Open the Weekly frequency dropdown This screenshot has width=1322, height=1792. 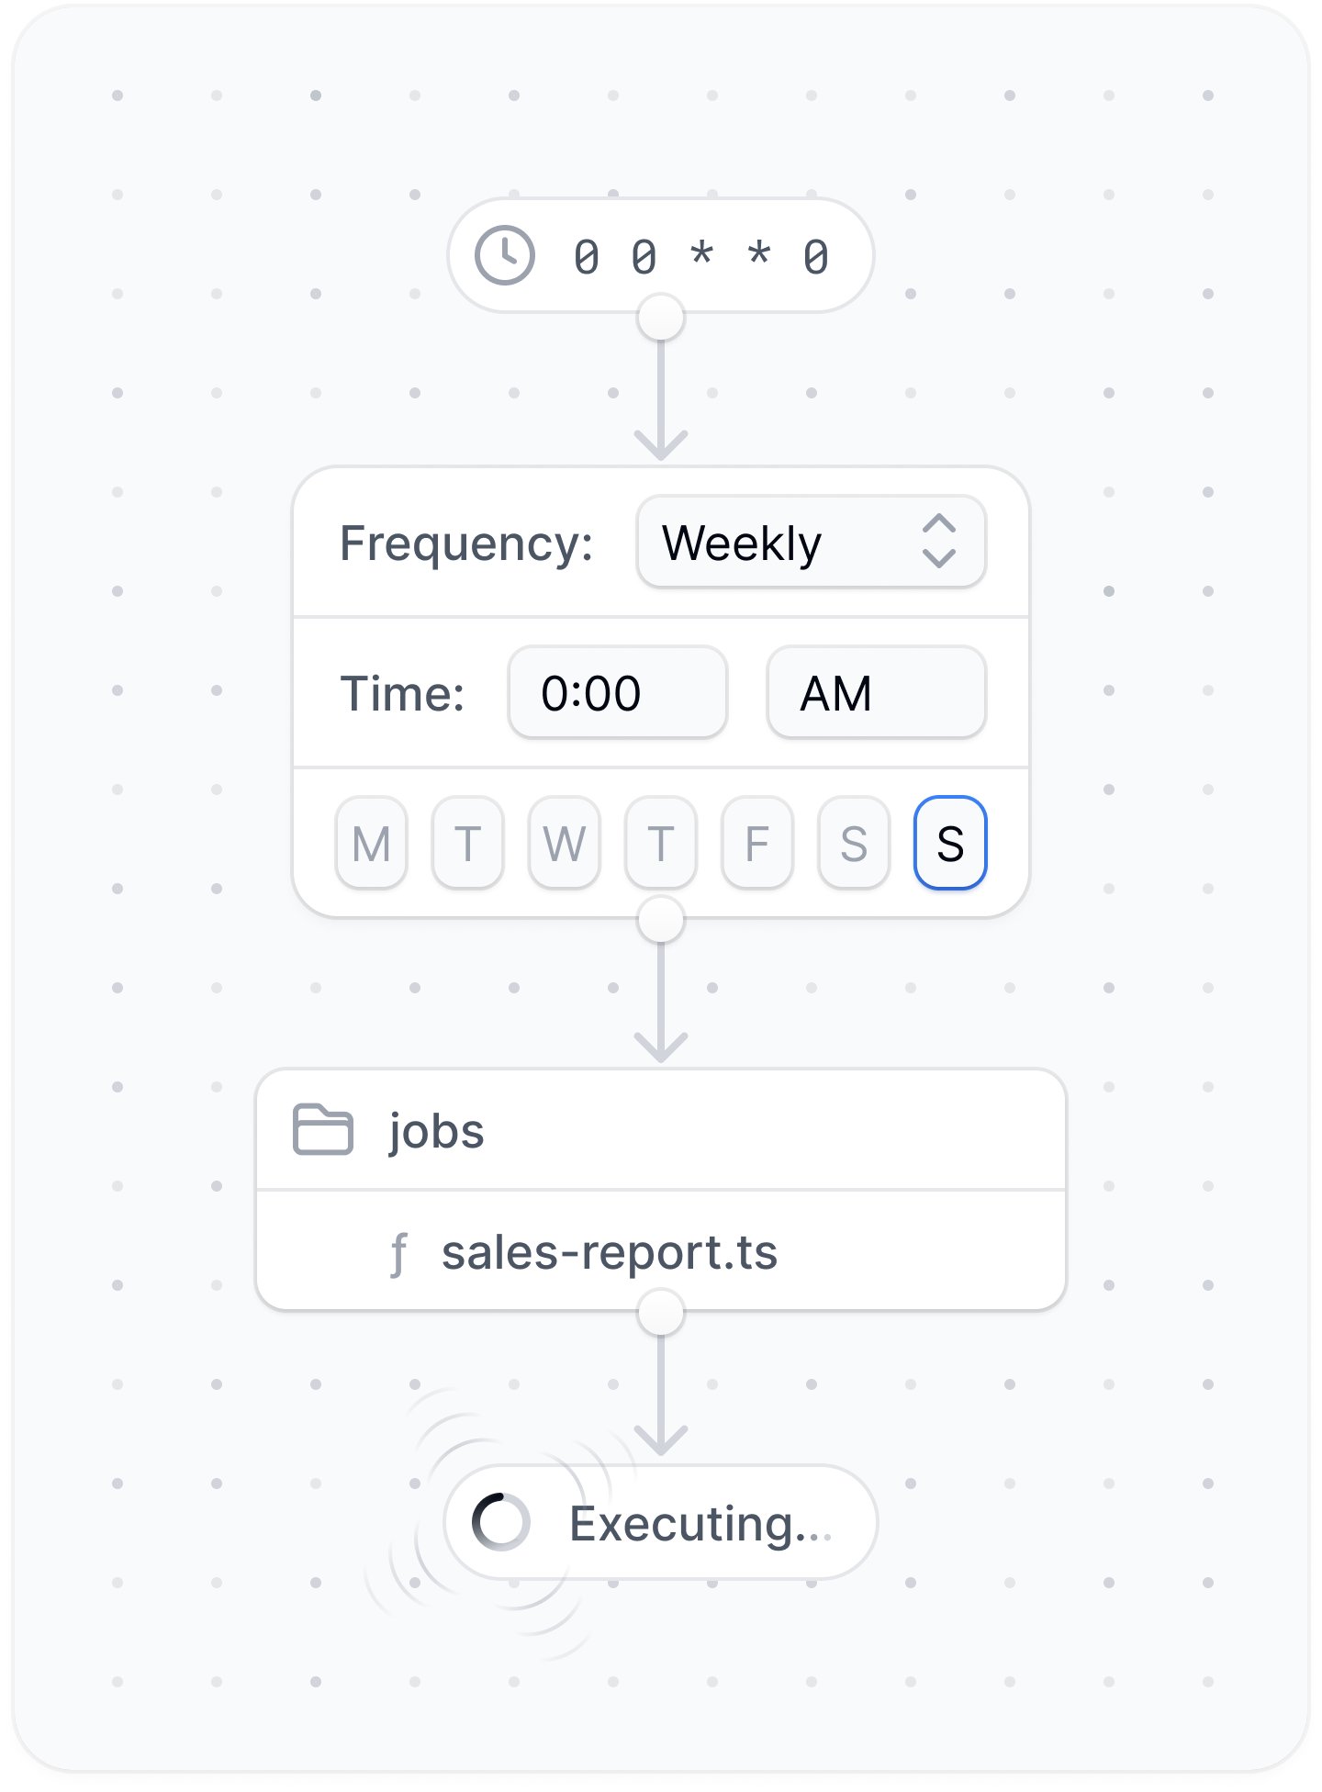pos(812,542)
